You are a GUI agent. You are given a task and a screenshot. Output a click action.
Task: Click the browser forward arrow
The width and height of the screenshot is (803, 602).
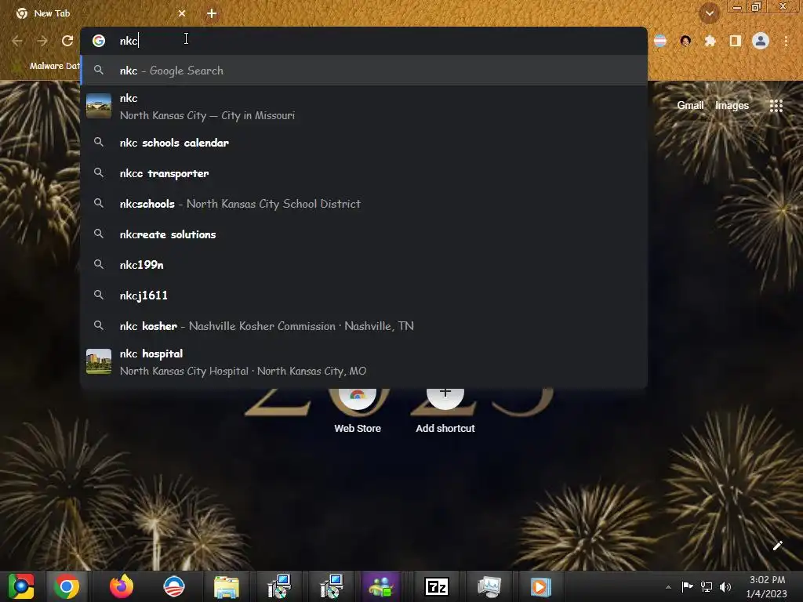coord(42,41)
